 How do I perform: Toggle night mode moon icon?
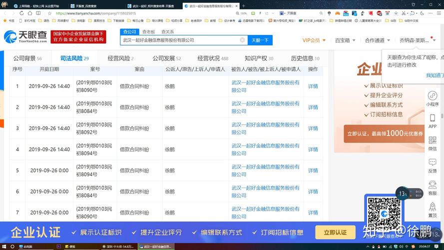point(422,13)
